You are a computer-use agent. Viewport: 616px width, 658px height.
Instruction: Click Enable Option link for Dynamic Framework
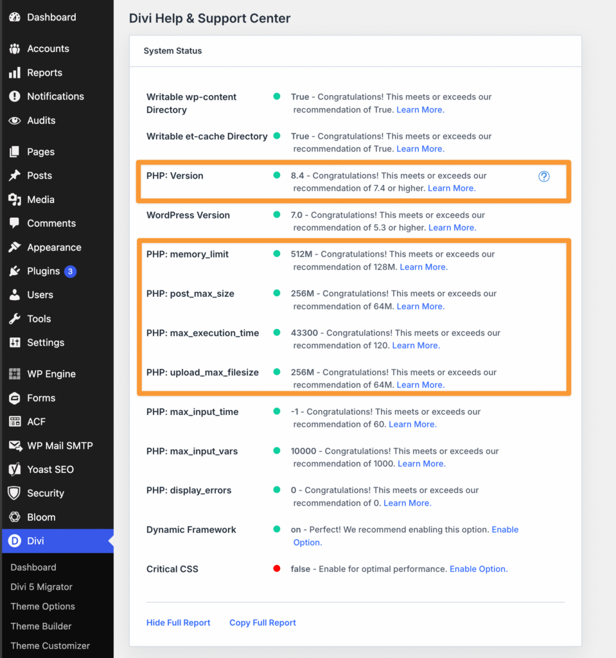505,529
